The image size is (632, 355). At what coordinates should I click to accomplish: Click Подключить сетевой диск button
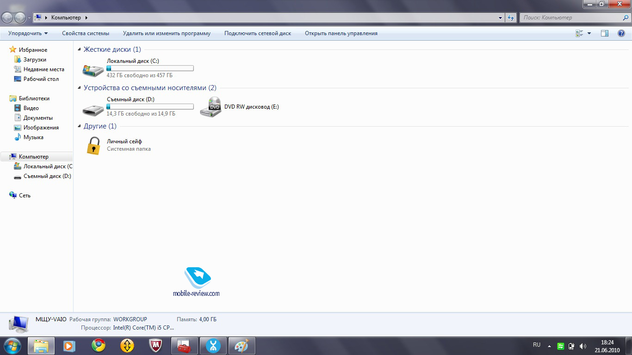(258, 33)
